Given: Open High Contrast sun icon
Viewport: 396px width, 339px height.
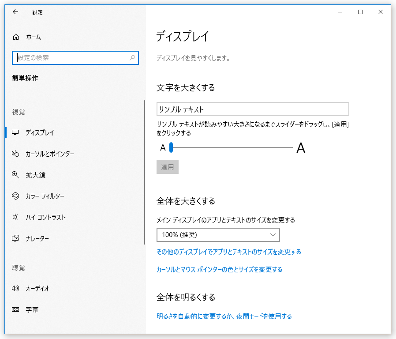Looking at the screenshot, I should click(x=15, y=217).
